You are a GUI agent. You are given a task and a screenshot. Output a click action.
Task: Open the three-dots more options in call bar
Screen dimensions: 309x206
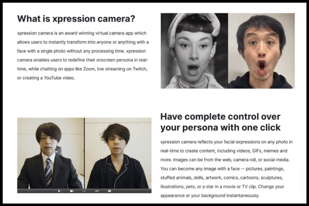[84, 191]
